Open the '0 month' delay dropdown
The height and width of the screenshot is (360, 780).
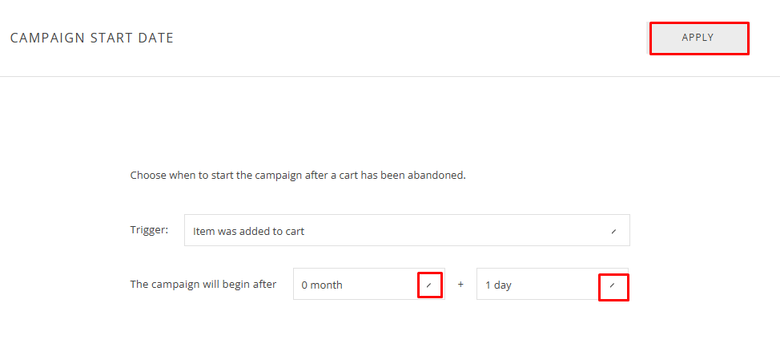368,284
